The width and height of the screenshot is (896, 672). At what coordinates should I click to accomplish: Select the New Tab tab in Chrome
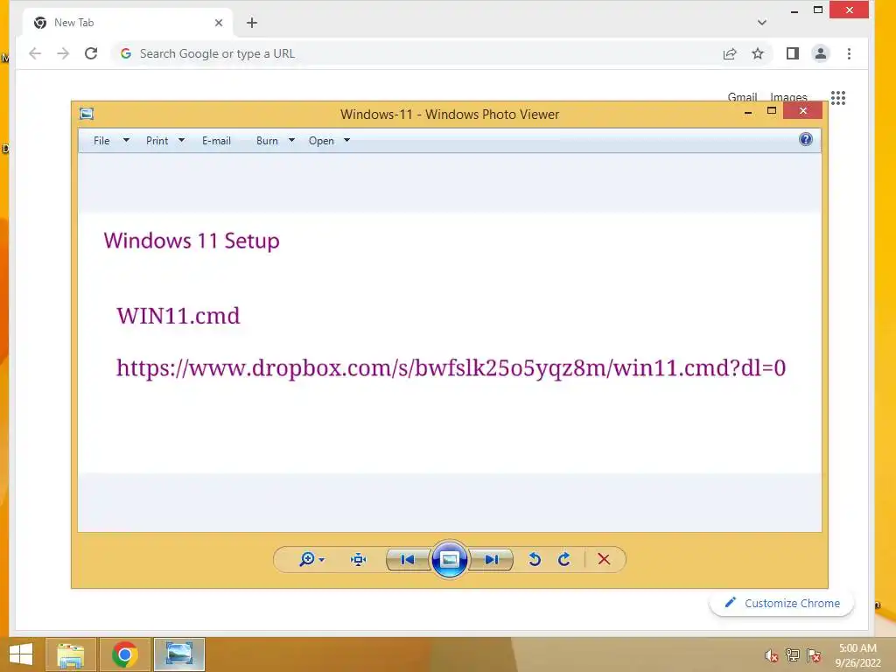(x=128, y=23)
